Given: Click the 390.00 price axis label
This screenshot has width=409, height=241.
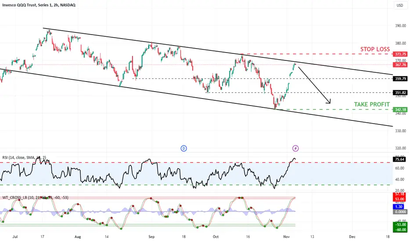Looking at the screenshot, I should (x=401, y=26).
